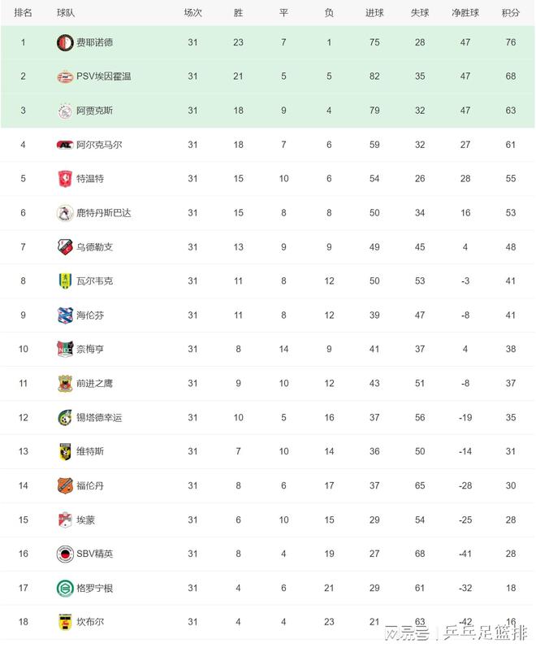
Task: Sort table by 净胜球 column header
Action: [465, 13]
